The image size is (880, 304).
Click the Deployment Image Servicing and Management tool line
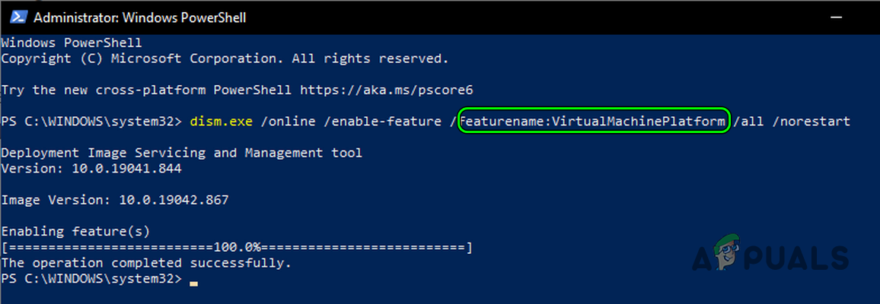[x=181, y=153]
